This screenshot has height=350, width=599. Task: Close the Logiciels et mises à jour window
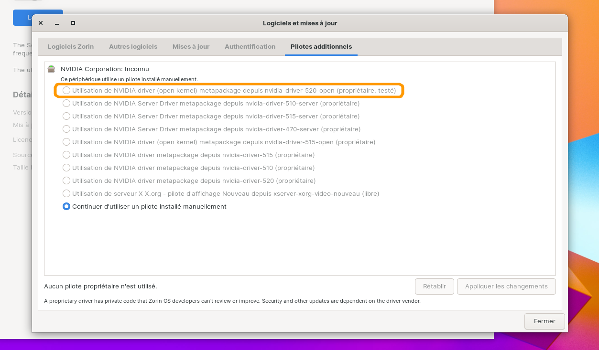(41, 23)
